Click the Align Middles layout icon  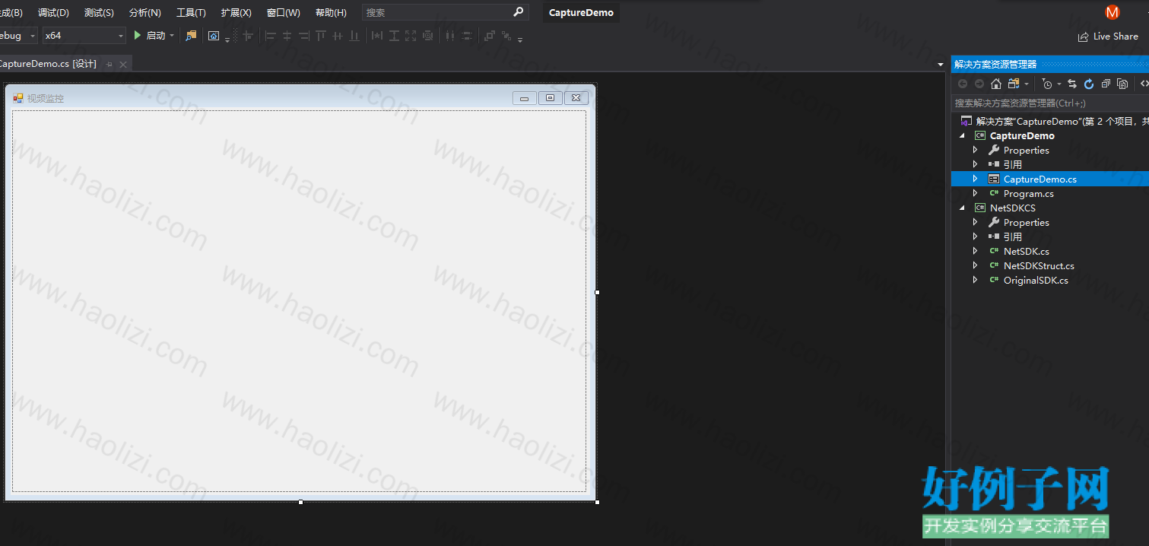[x=338, y=36]
